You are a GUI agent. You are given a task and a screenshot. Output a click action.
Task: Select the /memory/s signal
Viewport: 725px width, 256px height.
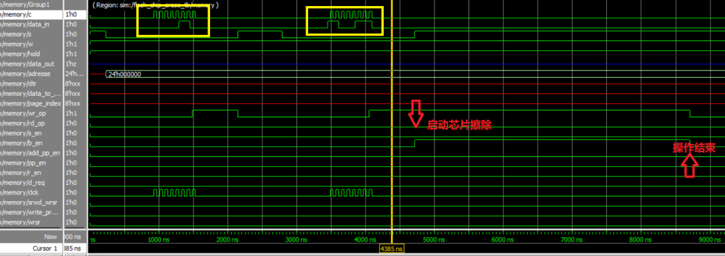coord(31,34)
